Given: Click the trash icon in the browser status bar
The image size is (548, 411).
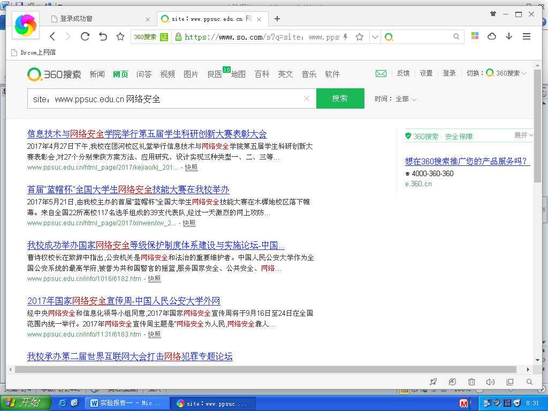Looking at the screenshot, I should pos(471,382).
